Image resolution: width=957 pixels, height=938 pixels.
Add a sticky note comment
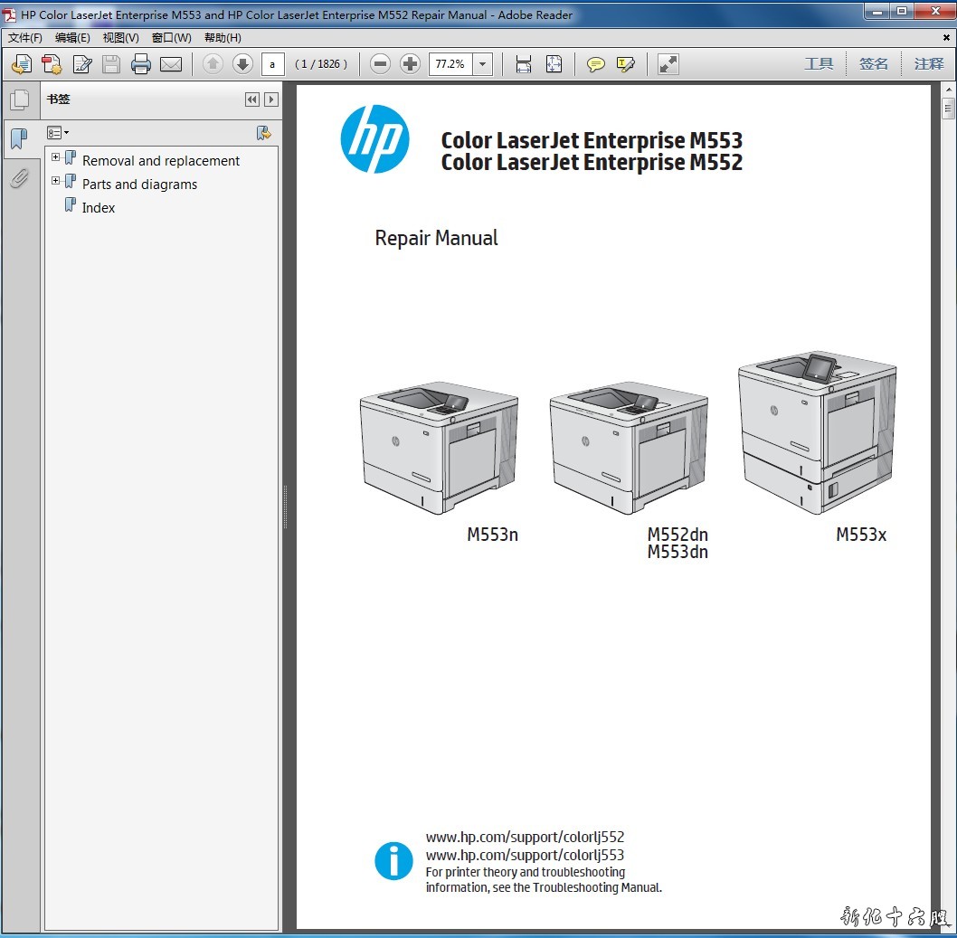[596, 64]
